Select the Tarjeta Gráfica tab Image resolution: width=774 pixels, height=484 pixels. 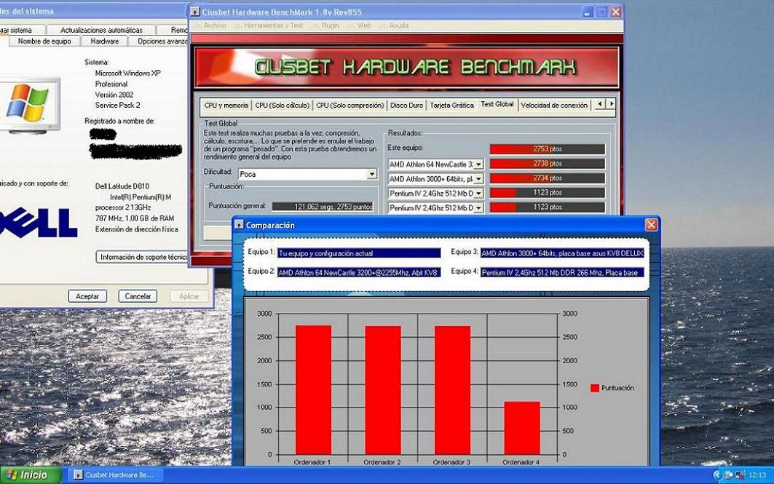pos(451,106)
